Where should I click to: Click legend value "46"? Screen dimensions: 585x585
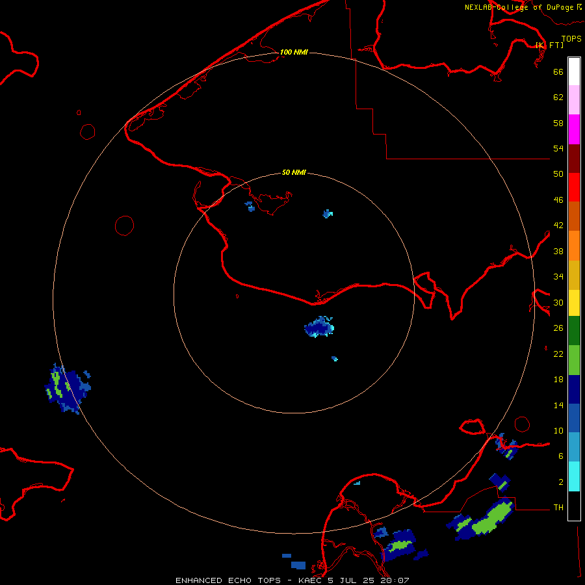[x=558, y=200]
